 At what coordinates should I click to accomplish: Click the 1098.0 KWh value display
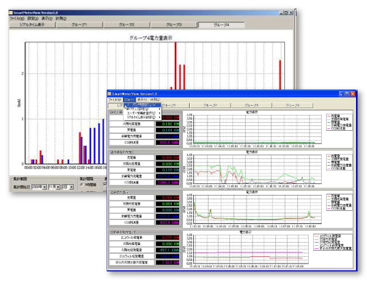[168, 183]
